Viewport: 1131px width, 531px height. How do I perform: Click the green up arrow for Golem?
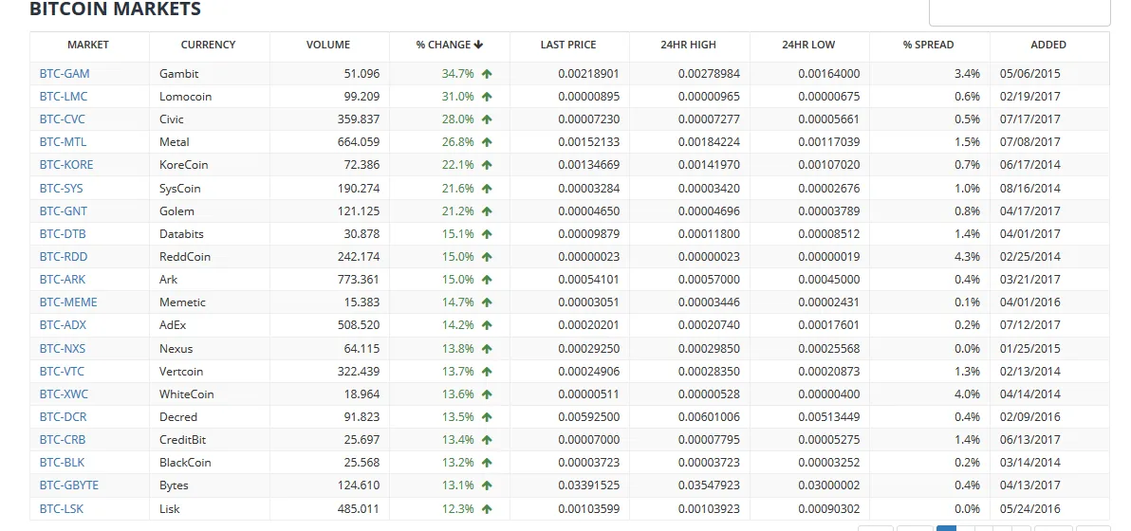487,211
